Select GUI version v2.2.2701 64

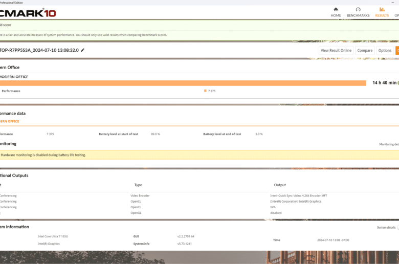(x=186, y=236)
